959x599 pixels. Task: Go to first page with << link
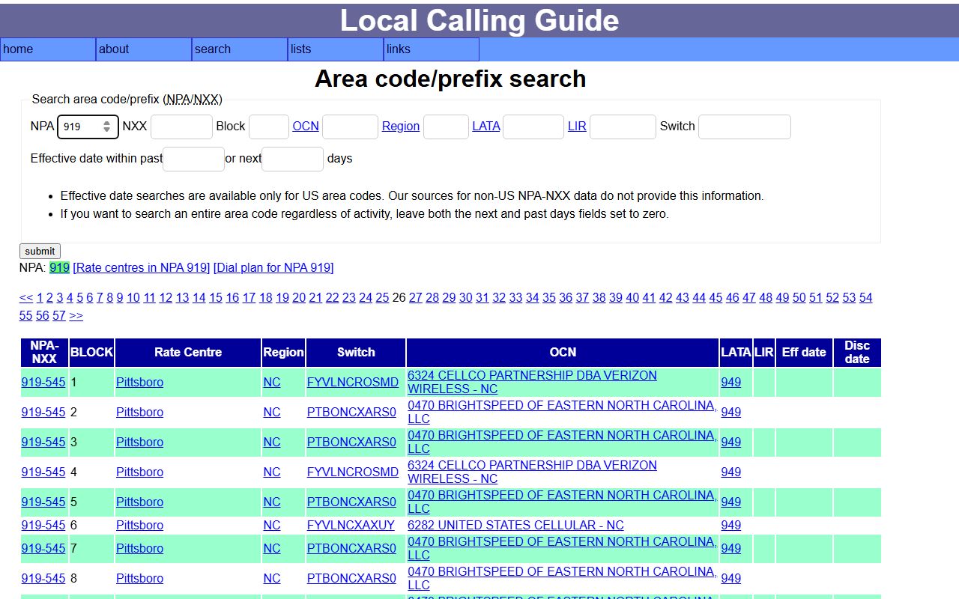[26, 297]
